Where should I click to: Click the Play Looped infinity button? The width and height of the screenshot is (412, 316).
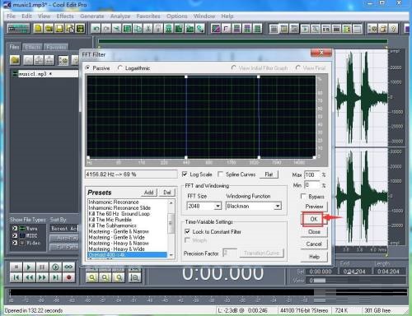68,267
